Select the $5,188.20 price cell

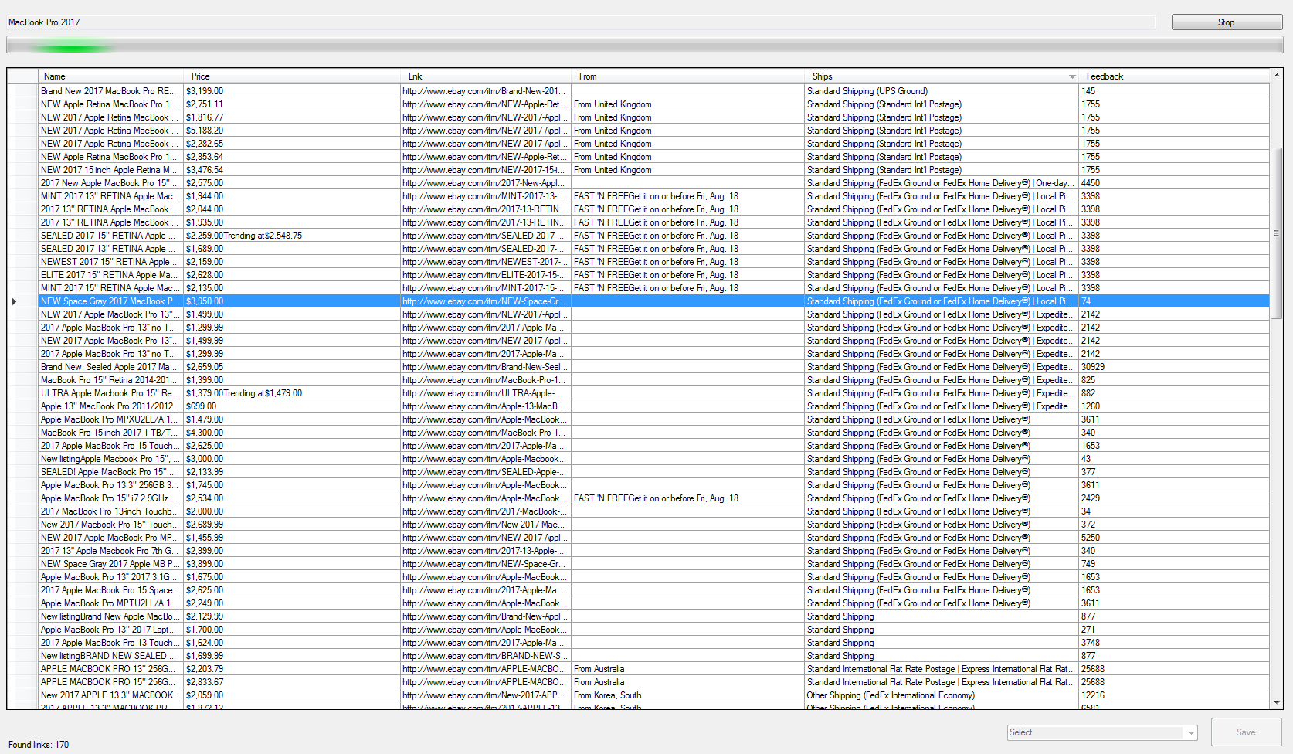tap(292, 131)
